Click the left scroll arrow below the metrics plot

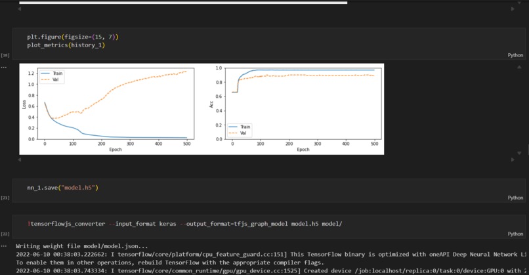(20, 159)
